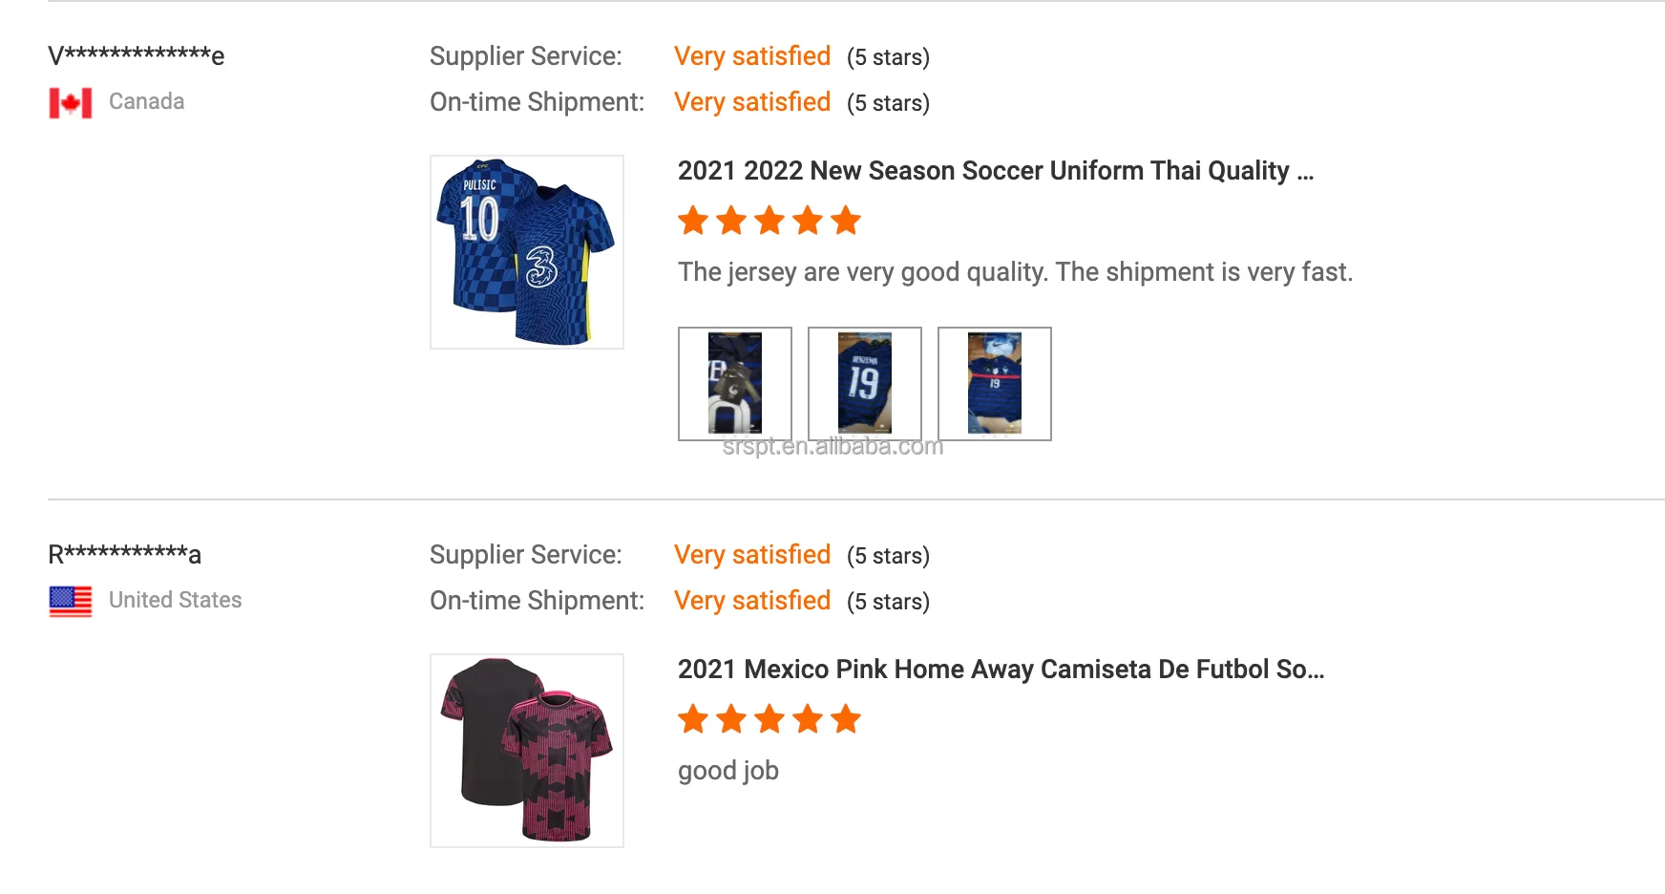Screen dimensions: 1665x894
Task: Open the Mexico pink and black jersey image
Action: coord(527,751)
